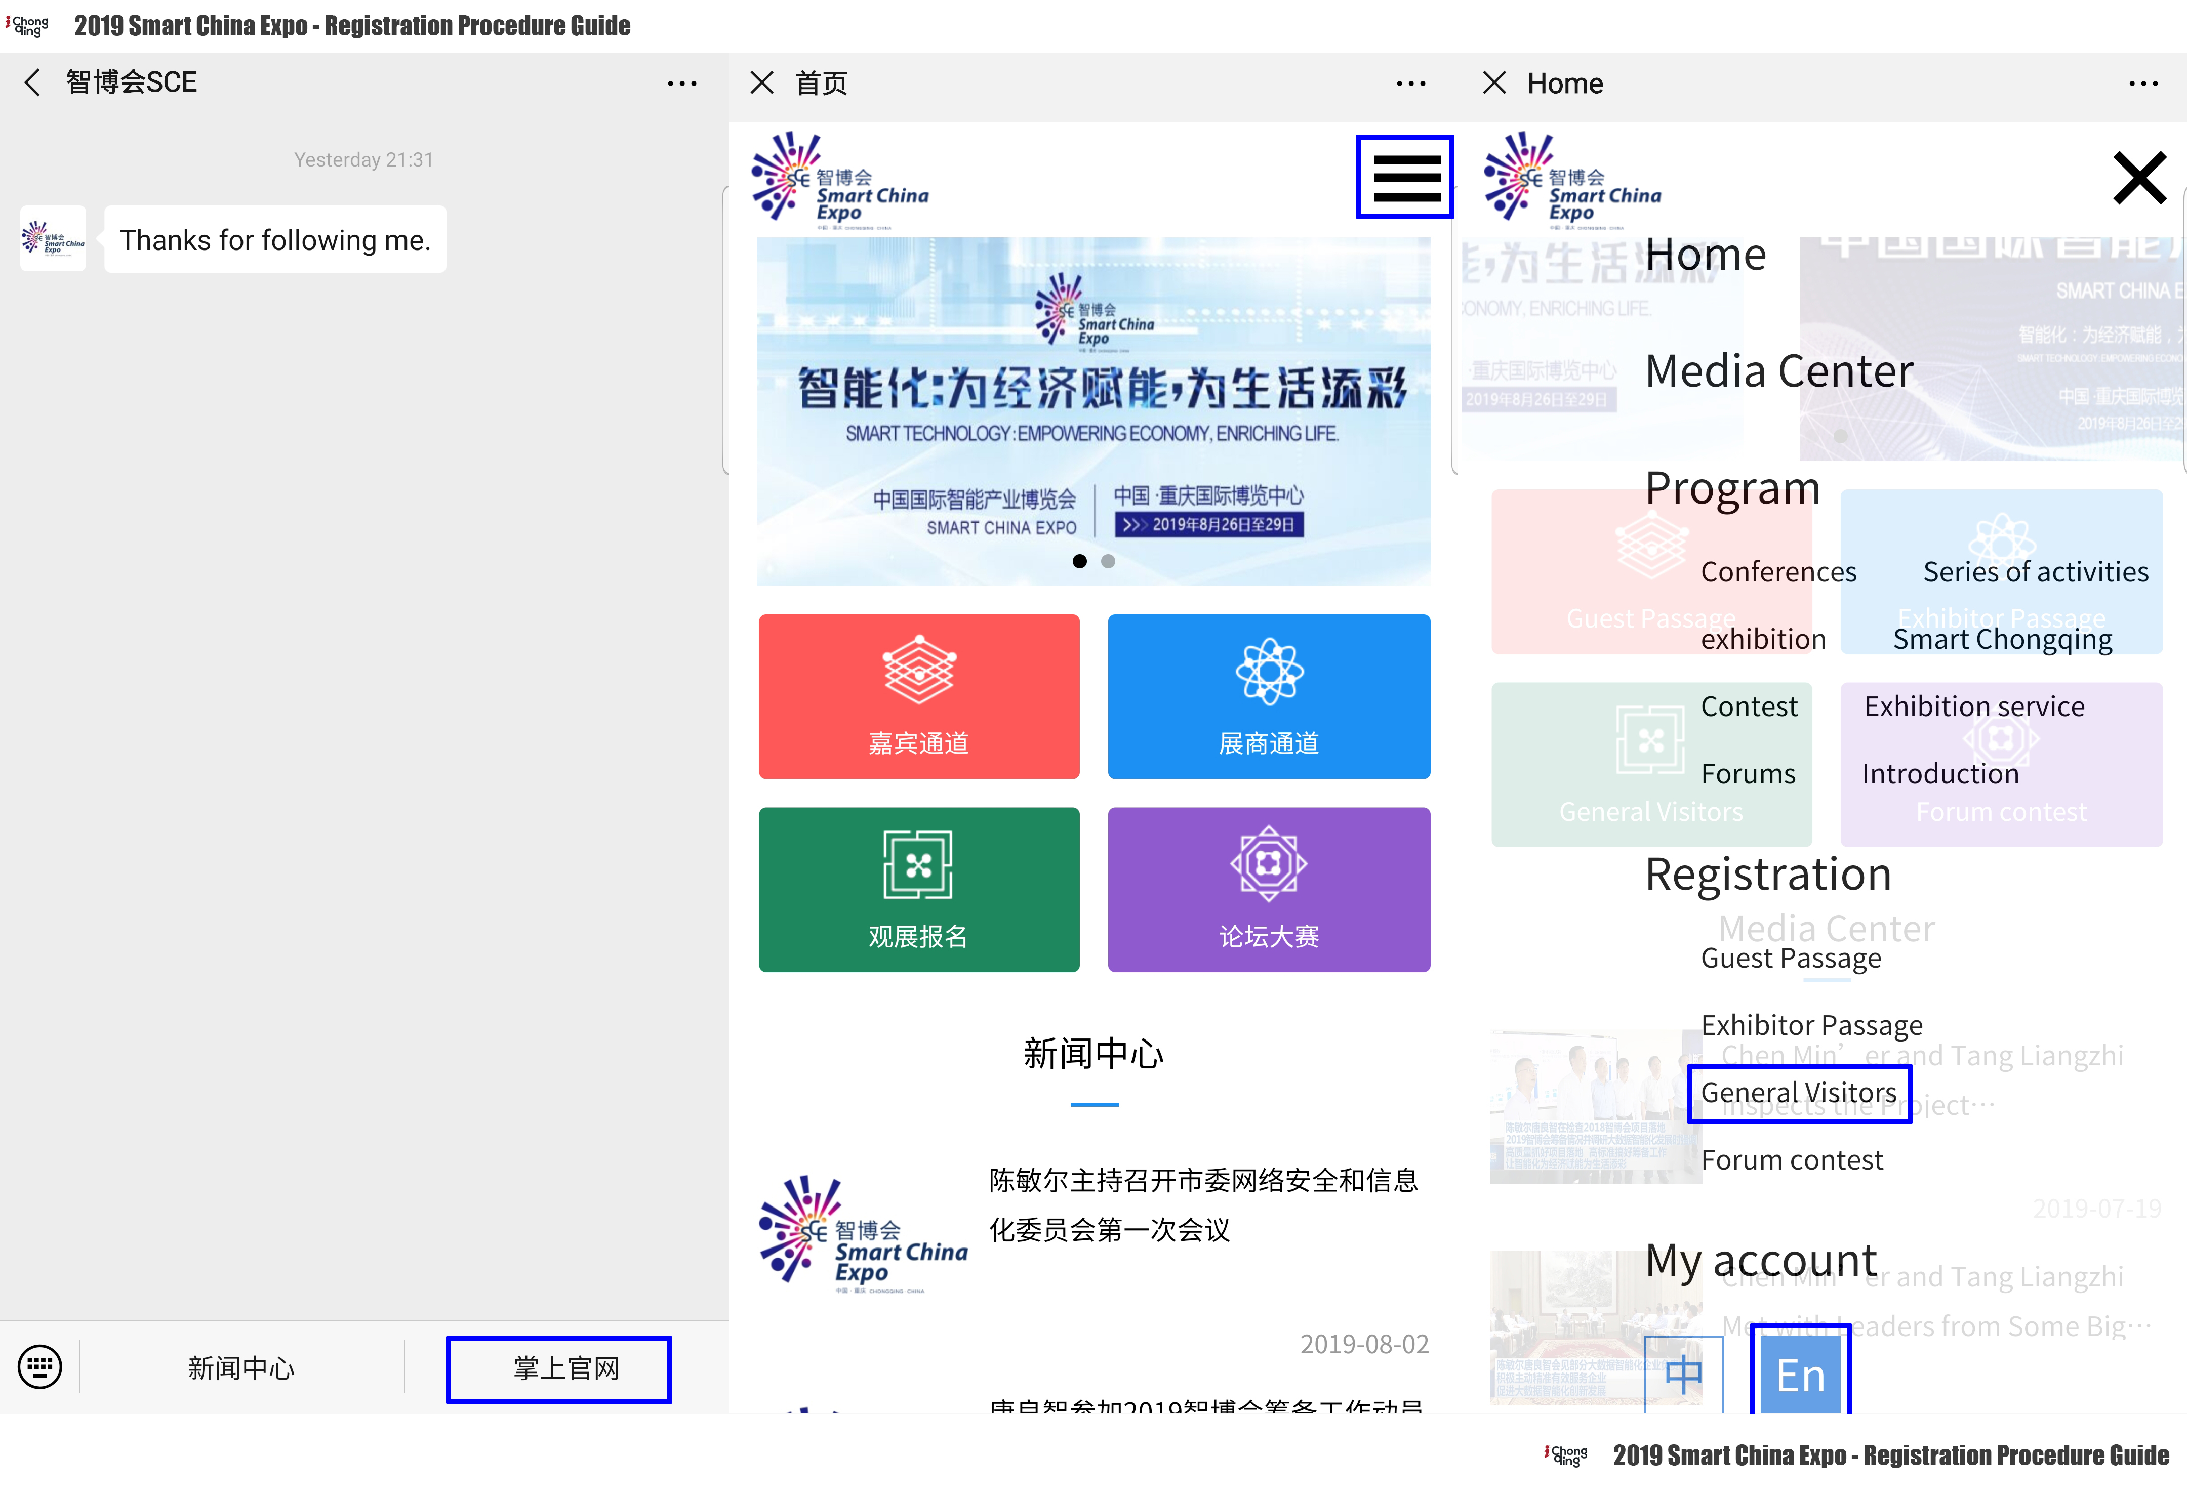Click the 2019-08-02 news date
The height and width of the screenshot is (1498, 2187).
(1363, 1344)
